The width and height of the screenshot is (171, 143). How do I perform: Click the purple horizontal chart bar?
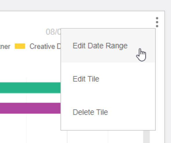30,108
